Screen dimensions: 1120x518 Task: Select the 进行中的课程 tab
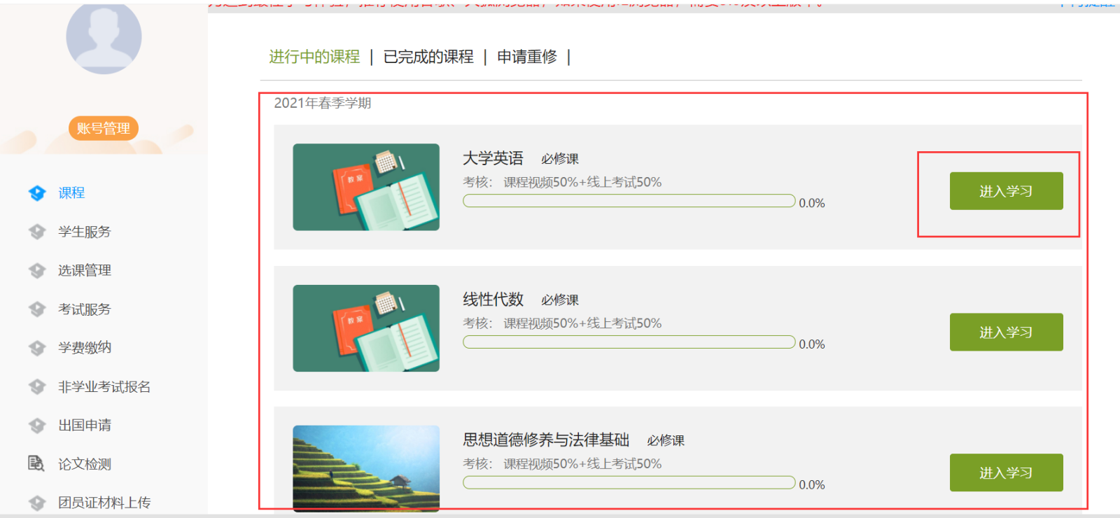314,57
